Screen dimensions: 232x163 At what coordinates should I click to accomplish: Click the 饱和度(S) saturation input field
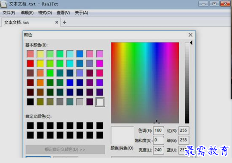(159, 140)
